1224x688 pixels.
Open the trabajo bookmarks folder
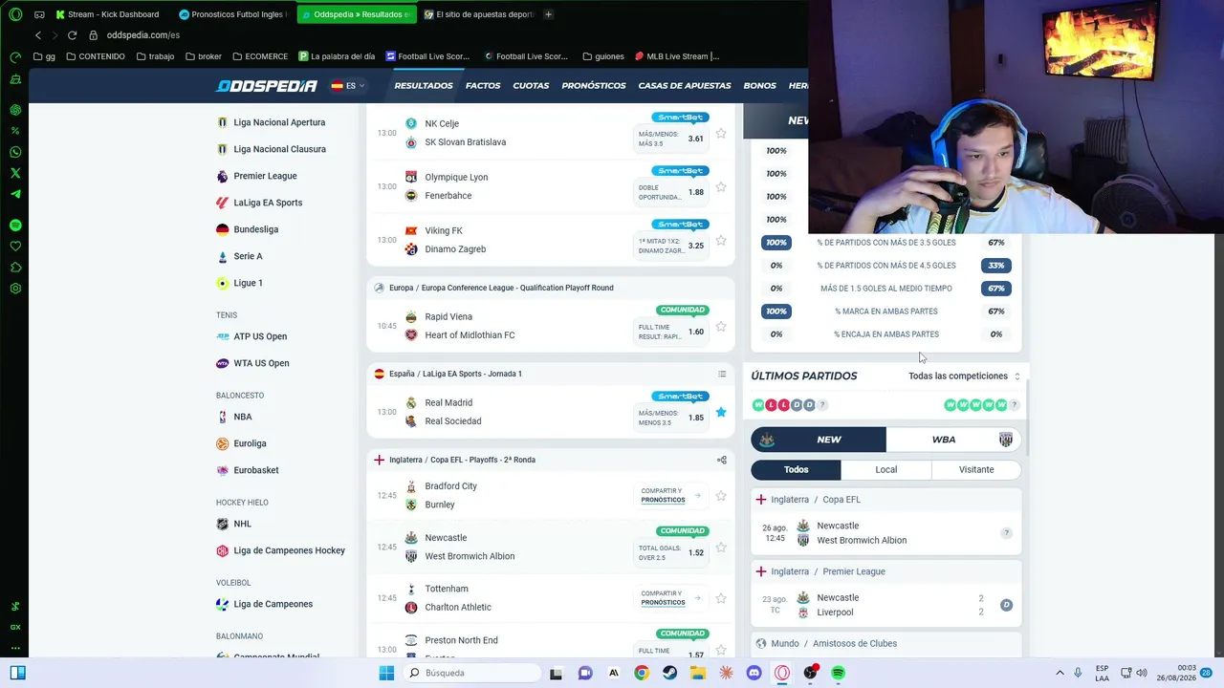click(x=155, y=56)
